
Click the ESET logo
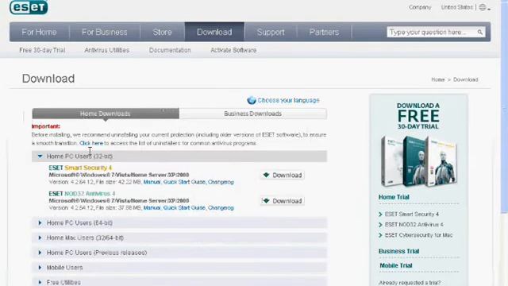(29, 7)
